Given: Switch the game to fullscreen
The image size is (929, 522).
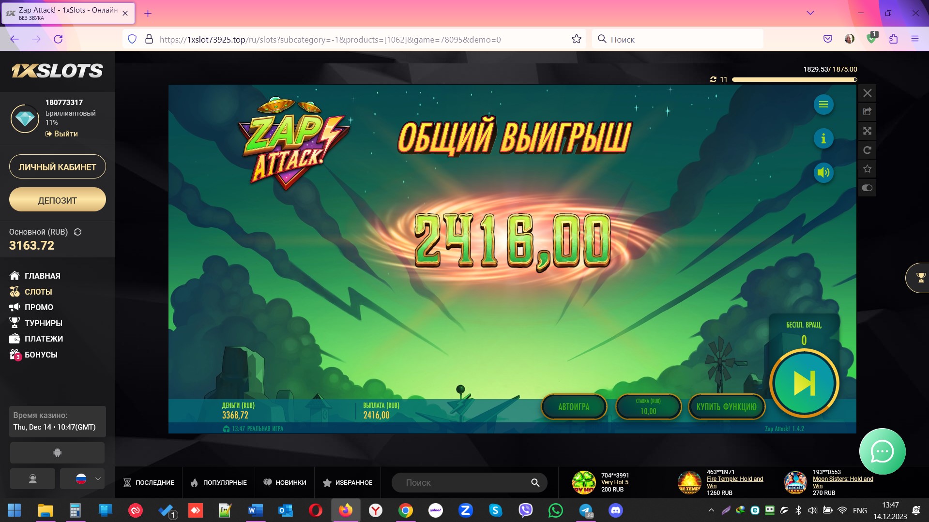Looking at the screenshot, I should (x=867, y=131).
